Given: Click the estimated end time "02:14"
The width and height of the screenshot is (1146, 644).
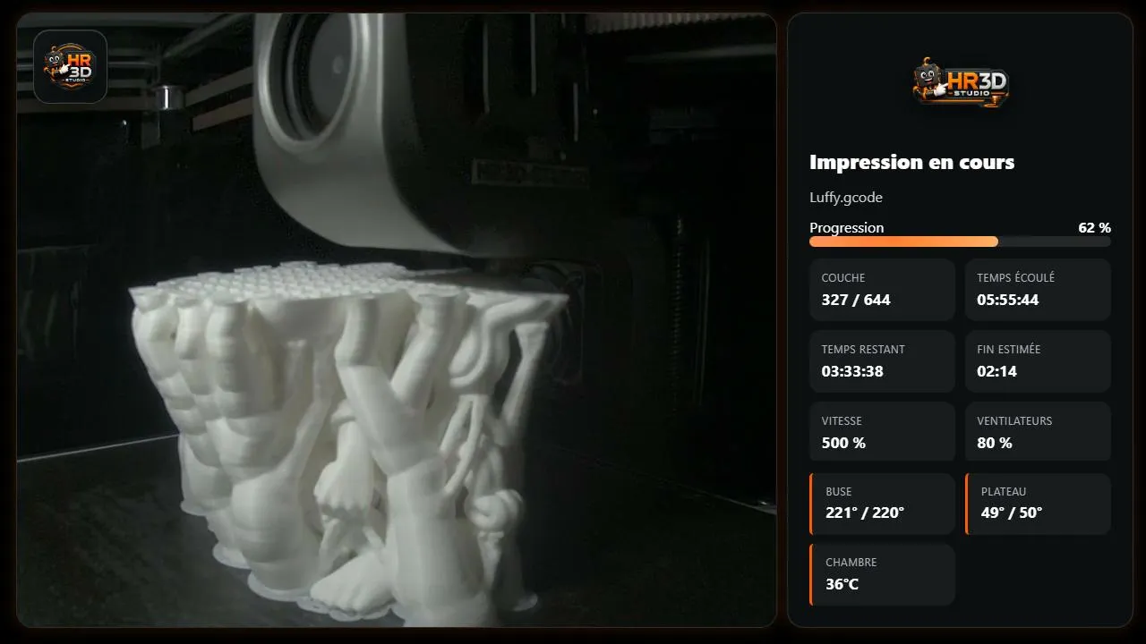Looking at the screenshot, I should (996, 371).
